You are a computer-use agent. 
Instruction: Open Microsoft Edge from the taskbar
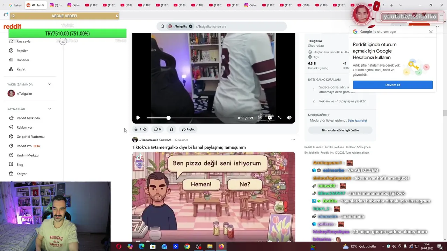141,246
